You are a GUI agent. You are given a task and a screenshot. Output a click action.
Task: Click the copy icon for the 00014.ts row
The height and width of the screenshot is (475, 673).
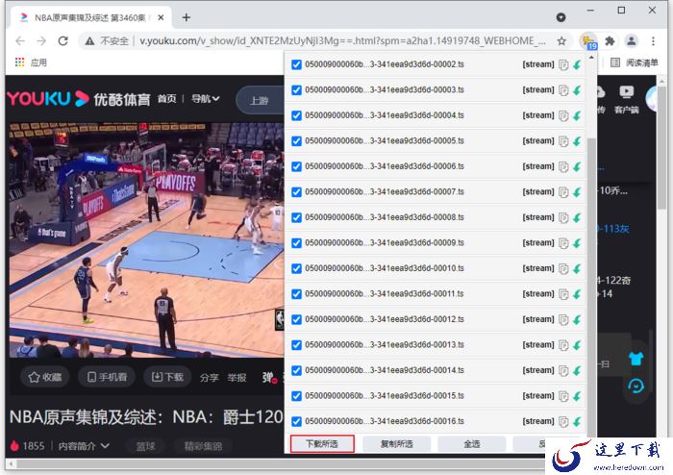click(563, 370)
